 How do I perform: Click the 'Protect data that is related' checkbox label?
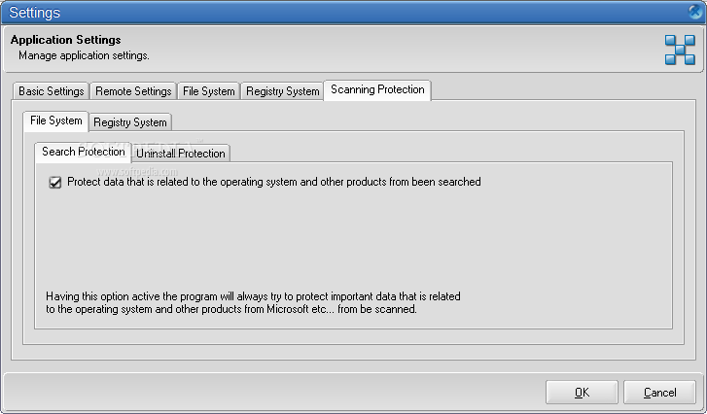click(273, 182)
